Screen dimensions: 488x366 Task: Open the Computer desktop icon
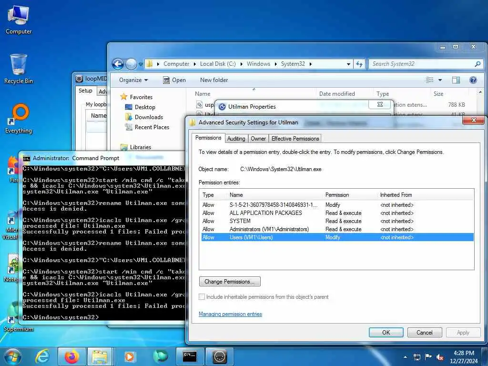19,20
